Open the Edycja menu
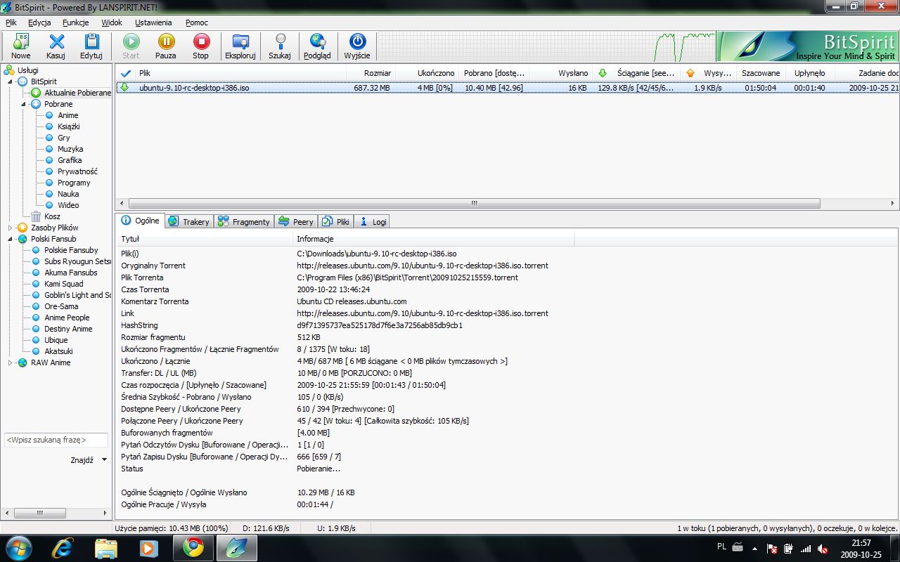This screenshot has width=900, height=562. tap(39, 22)
